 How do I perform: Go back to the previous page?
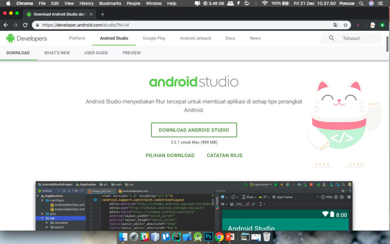pos(6,25)
